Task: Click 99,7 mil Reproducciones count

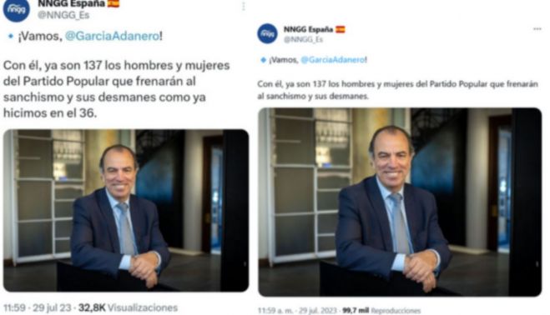Action: pos(381,311)
